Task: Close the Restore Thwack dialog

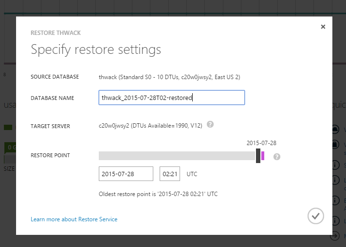Action: (x=323, y=27)
